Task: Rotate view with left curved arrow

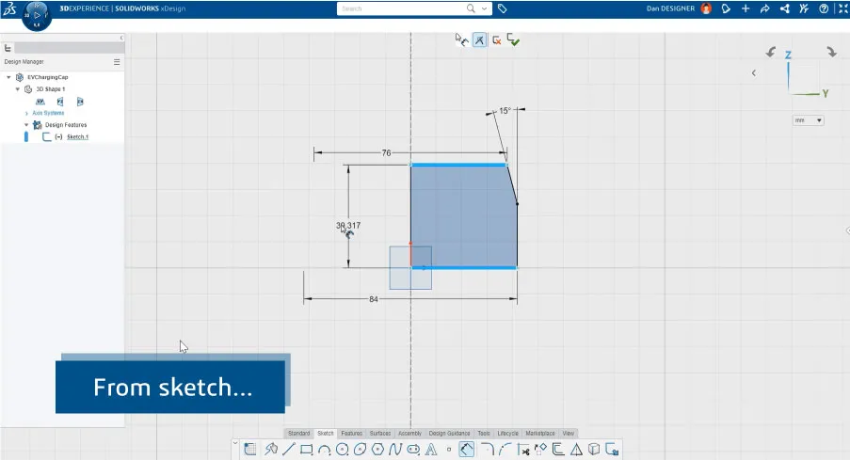Action: click(770, 52)
